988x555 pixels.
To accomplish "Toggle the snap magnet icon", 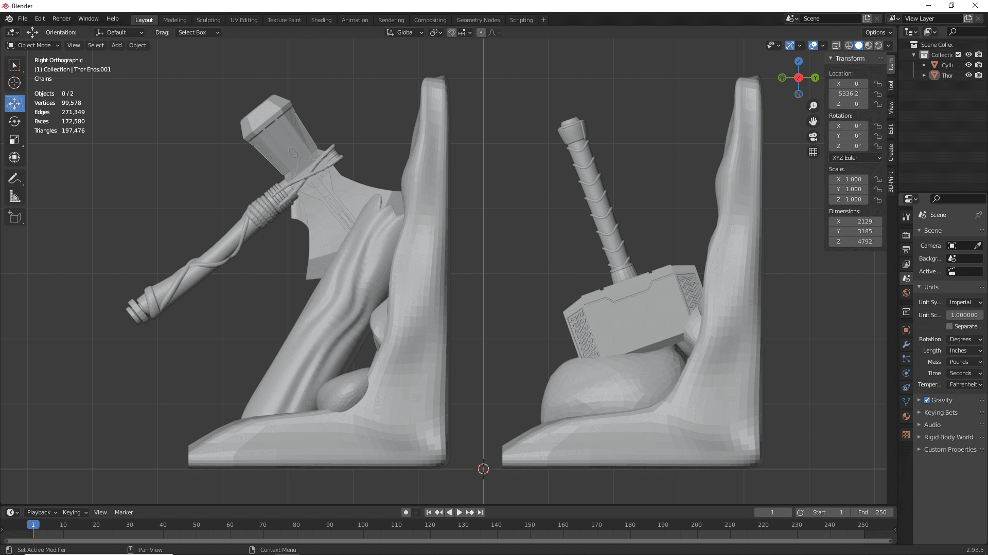I will click(451, 32).
